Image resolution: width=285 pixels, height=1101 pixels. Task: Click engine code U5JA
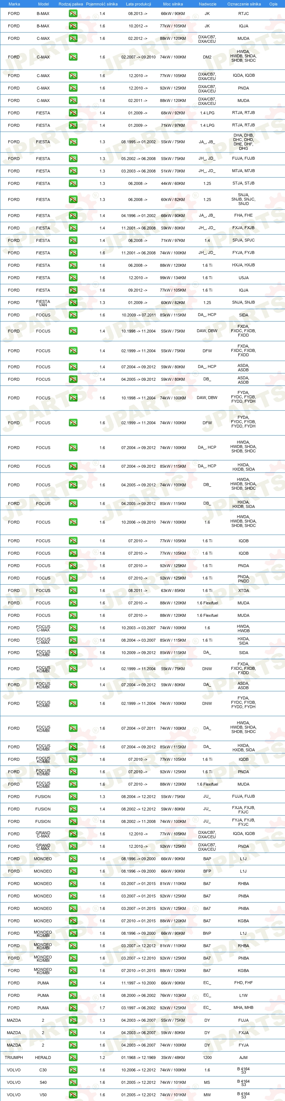(x=244, y=278)
